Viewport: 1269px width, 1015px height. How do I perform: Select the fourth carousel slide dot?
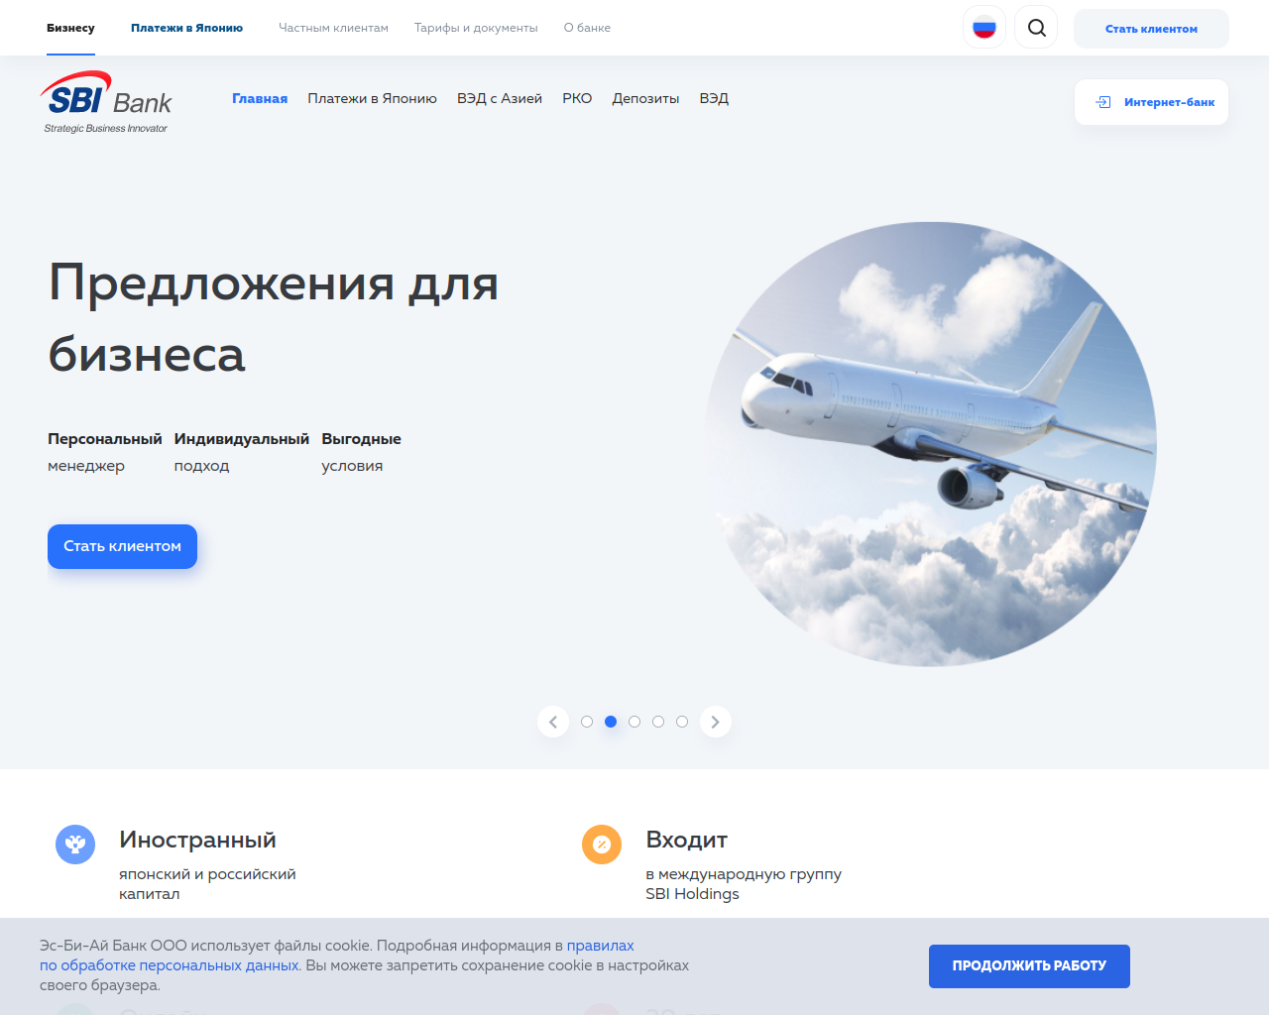point(658,722)
